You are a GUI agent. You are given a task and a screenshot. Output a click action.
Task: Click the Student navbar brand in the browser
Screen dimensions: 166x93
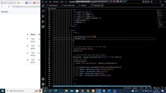pyautogui.click(x=5, y=12)
